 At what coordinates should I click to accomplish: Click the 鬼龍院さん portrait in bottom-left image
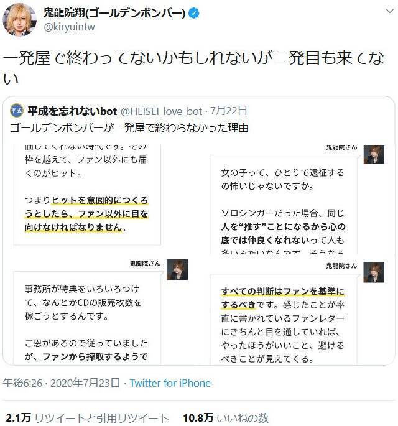point(177,270)
